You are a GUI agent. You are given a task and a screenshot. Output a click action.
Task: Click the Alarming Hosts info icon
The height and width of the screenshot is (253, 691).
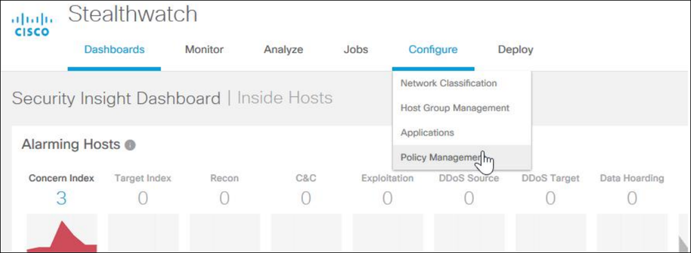coord(129,145)
